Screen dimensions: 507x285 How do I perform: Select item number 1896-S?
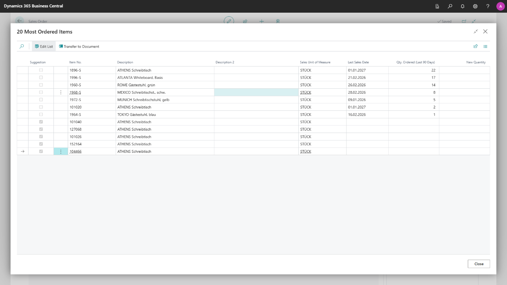pos(75,70)
